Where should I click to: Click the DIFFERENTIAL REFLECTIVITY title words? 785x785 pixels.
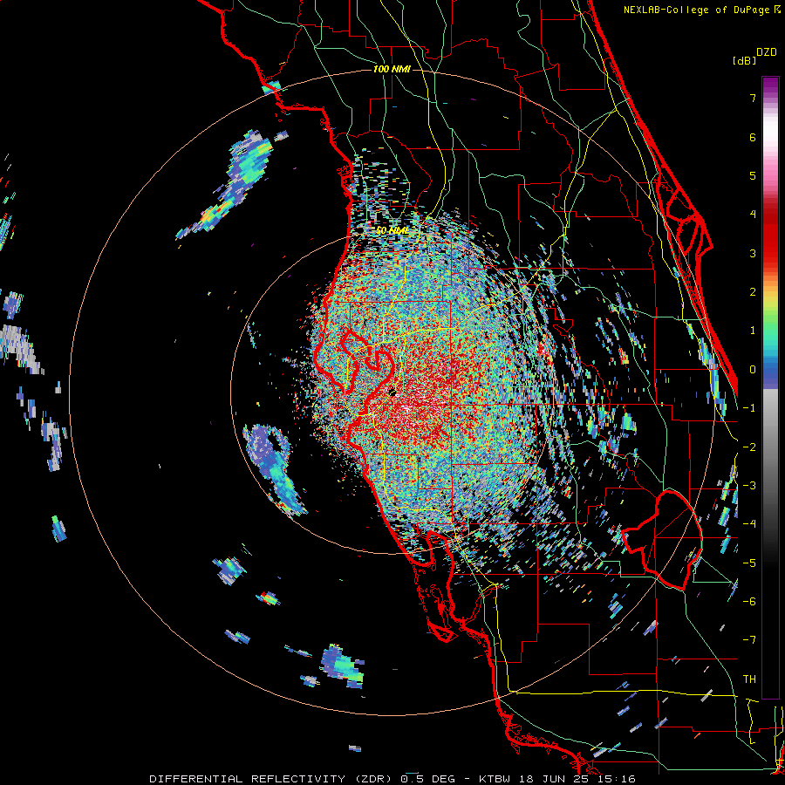248,779
